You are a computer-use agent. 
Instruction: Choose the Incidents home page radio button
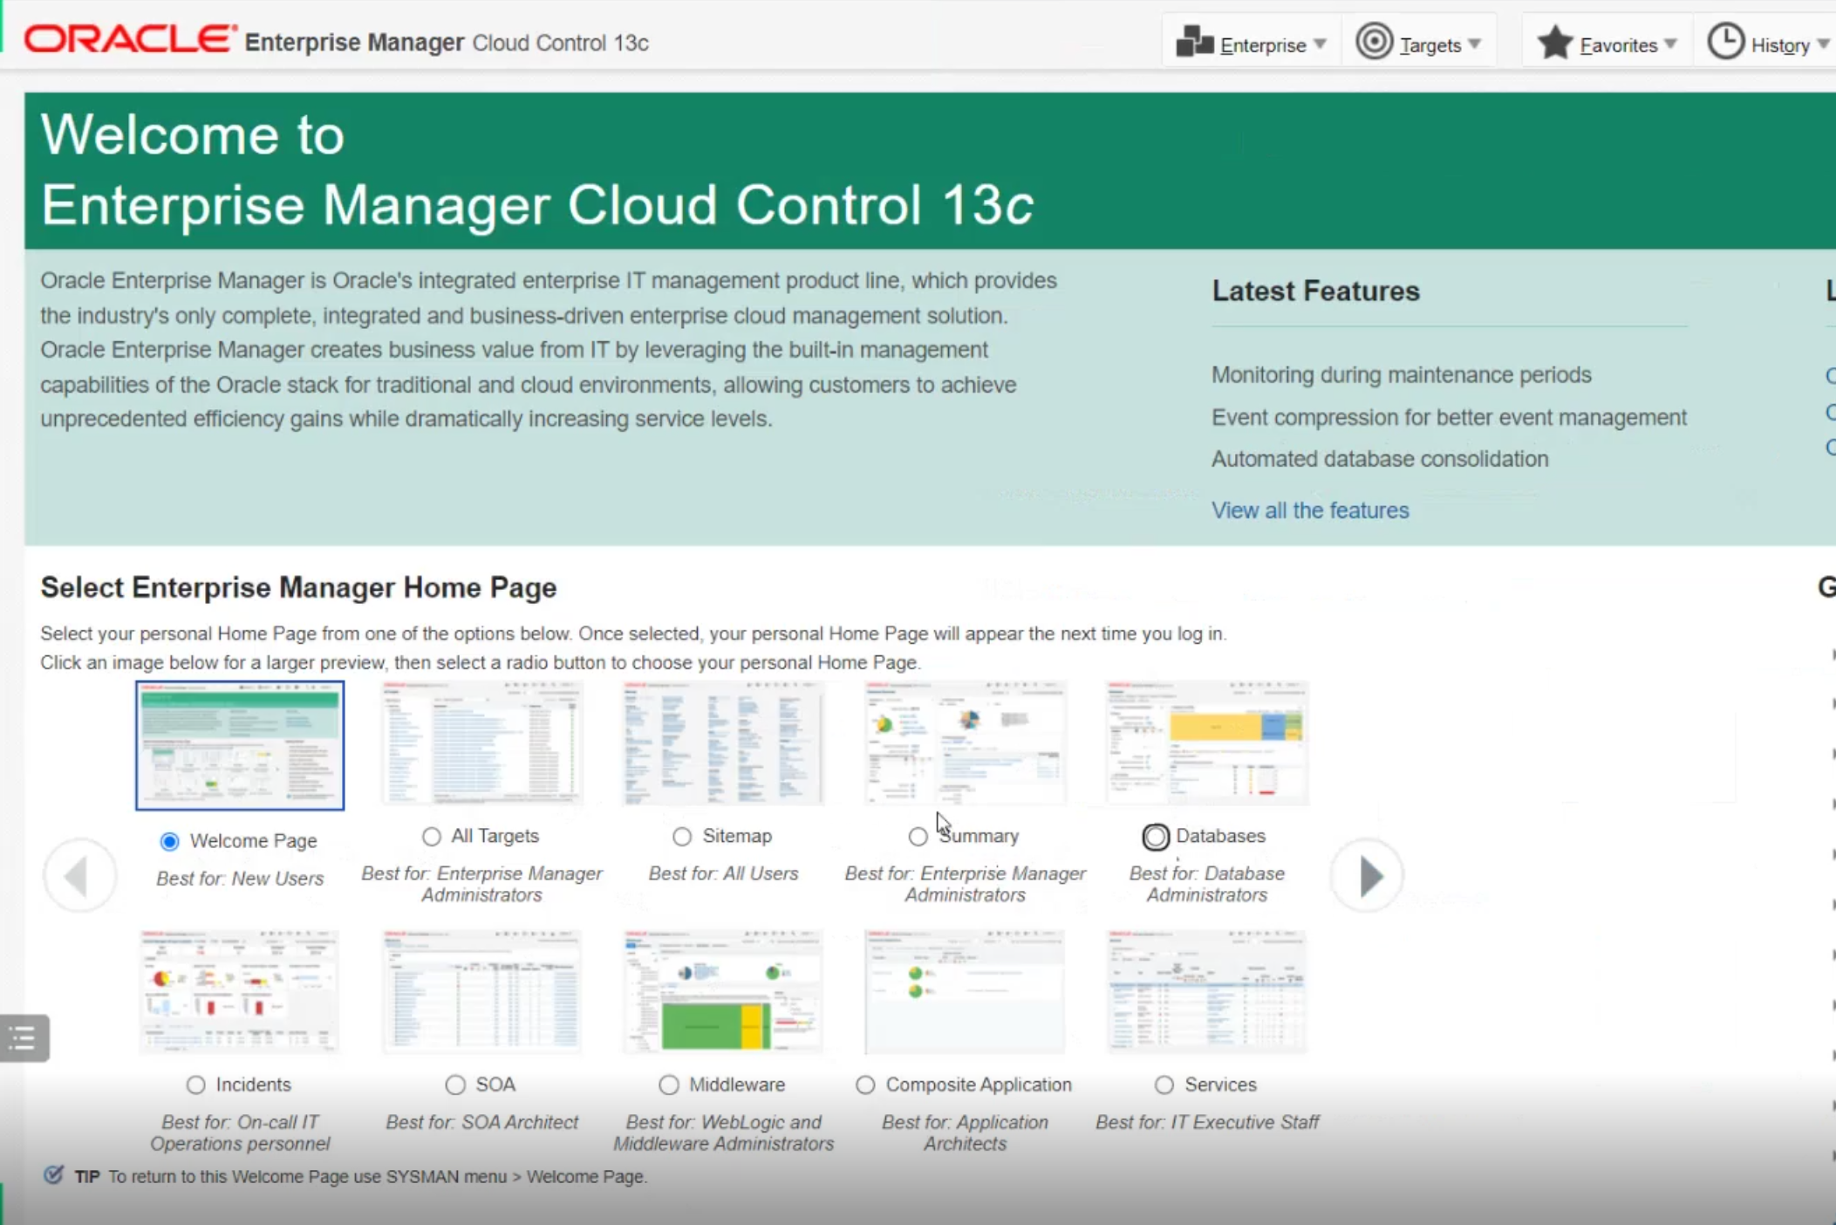[195, 1085]
